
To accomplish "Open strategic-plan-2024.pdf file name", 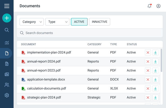I will tap(44, 97).
